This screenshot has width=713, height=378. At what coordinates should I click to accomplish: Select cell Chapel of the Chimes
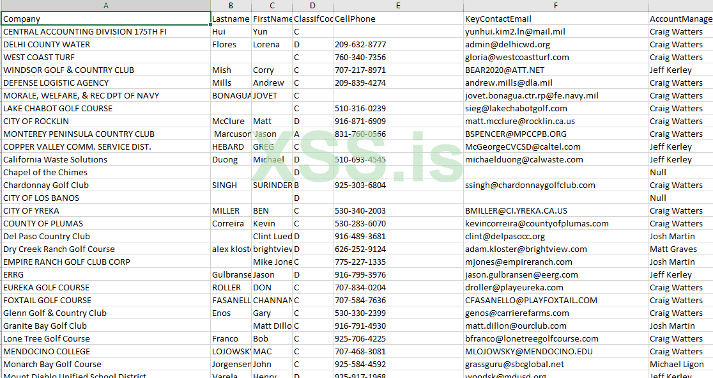click(106, 172)
